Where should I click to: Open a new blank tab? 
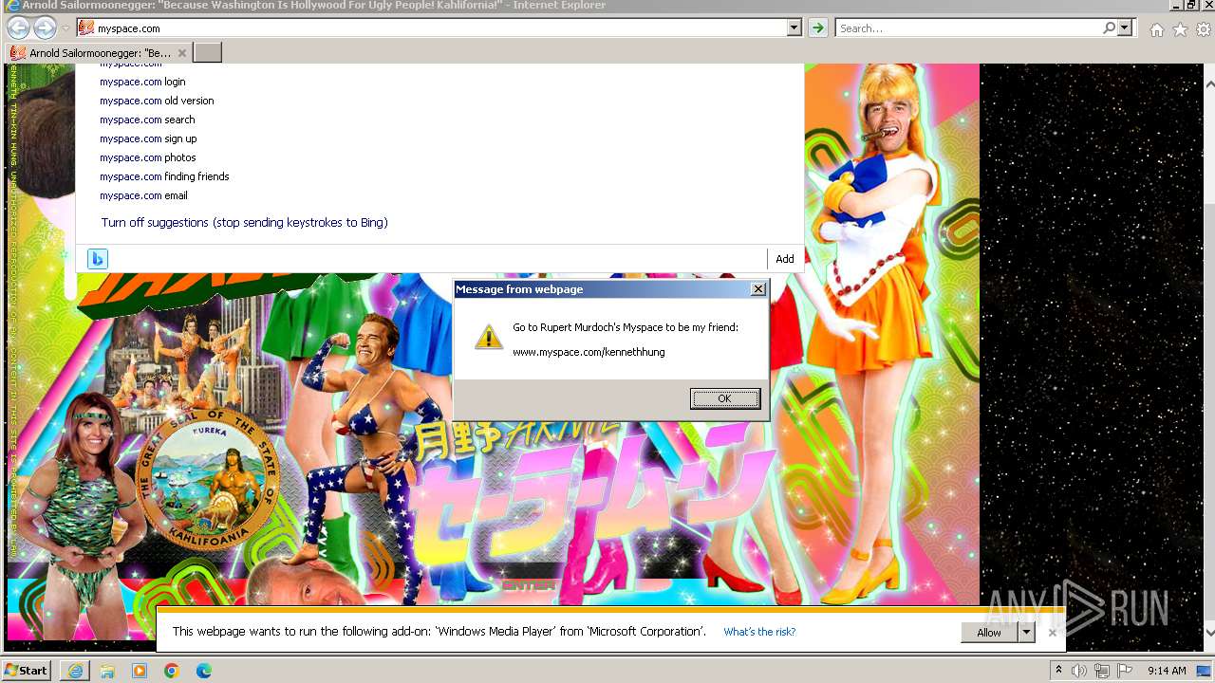(208, 53)
